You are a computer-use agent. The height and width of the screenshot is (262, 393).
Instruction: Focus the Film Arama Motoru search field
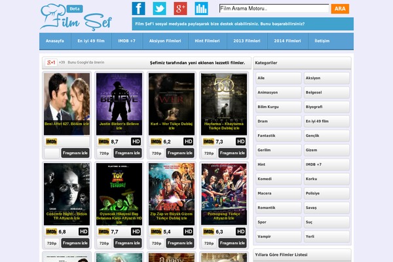274,9
